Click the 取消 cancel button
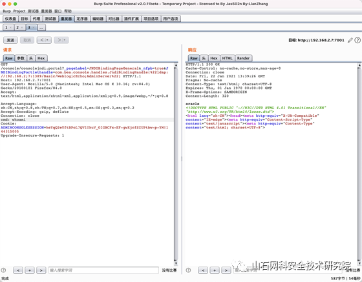This screenshot has width=362, height=282. click(x=27, y=40)
